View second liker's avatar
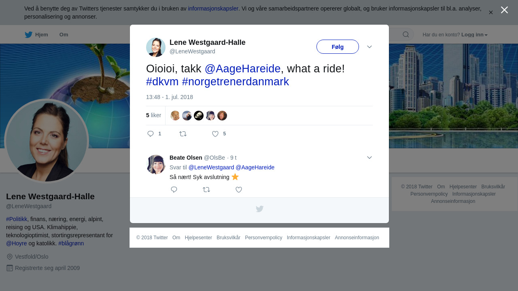 187,116
